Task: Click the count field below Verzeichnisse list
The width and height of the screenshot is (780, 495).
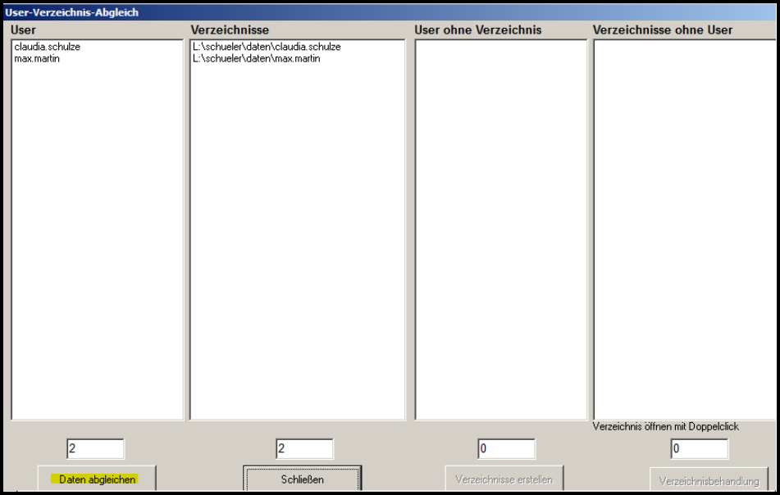Action: pos(304,449)
